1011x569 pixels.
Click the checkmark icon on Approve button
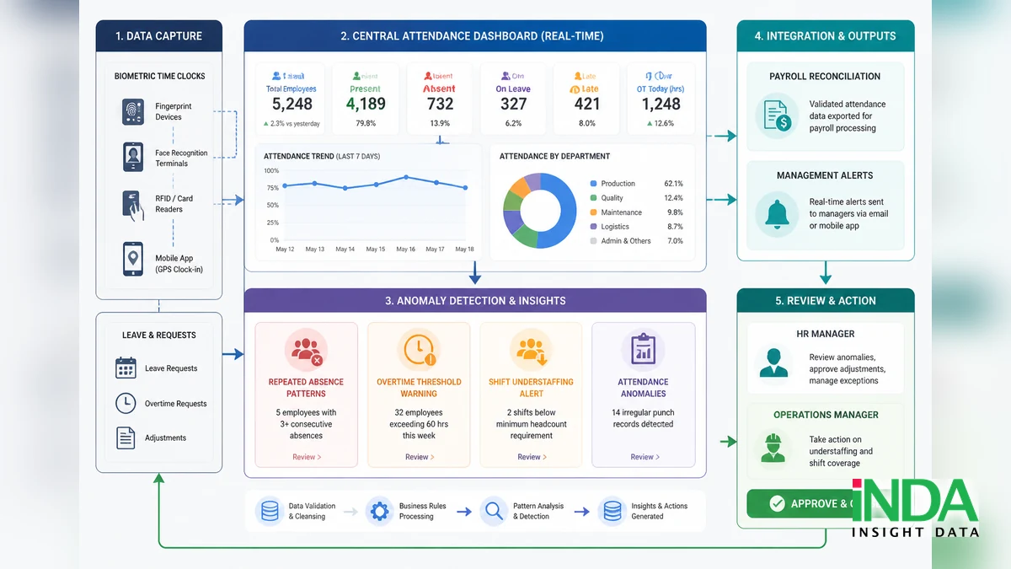pos(777,504)
